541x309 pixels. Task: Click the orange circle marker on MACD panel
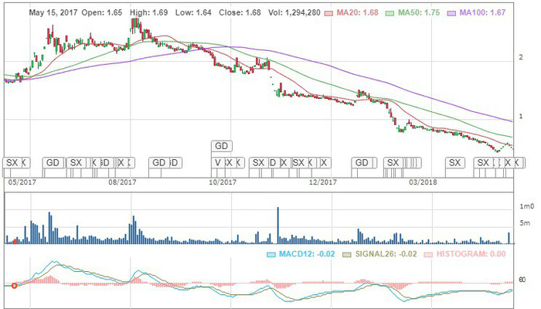[14, 286]
